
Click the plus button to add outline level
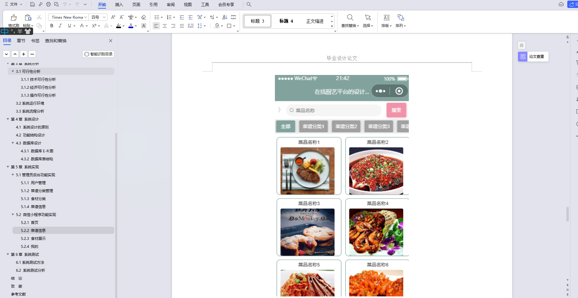[24, 54]
